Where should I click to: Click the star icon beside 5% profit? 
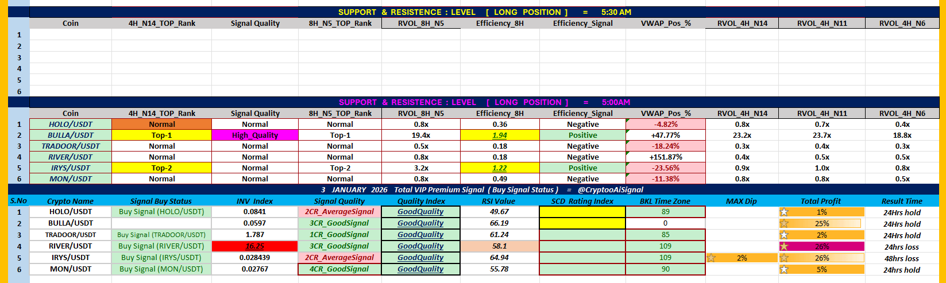783,269
